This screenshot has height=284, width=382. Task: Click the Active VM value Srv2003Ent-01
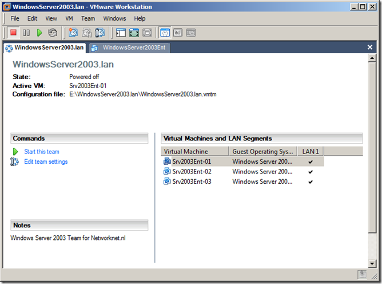pyautogui.click(x=87, y=86)
